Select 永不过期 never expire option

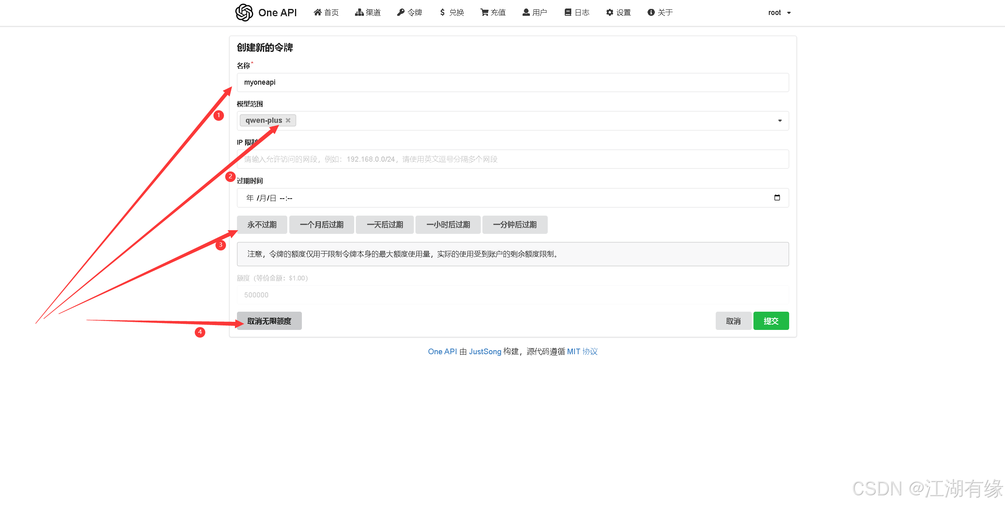point(262,225)
